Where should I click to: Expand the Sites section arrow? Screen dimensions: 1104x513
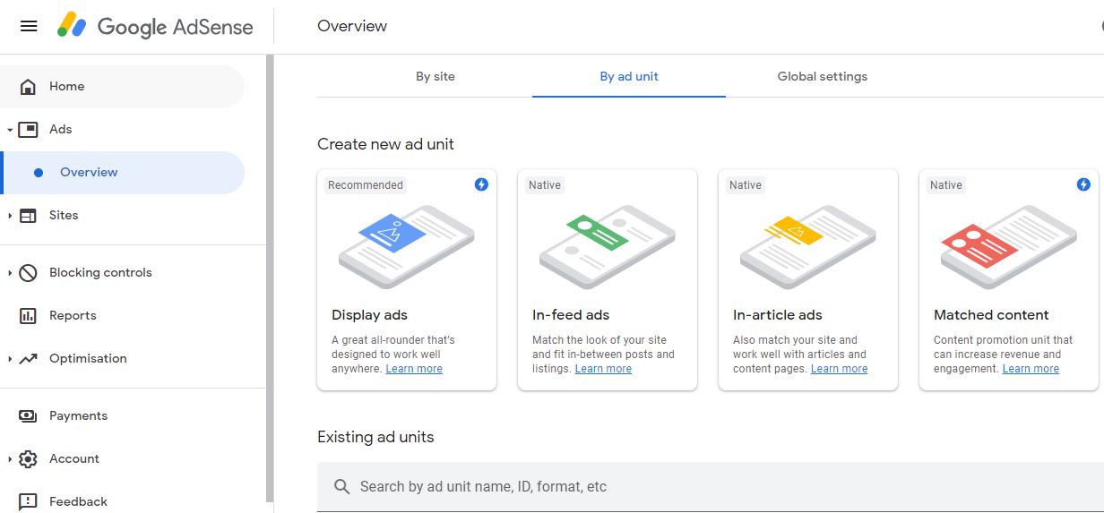pyautogui.click(x=10, y=216)
